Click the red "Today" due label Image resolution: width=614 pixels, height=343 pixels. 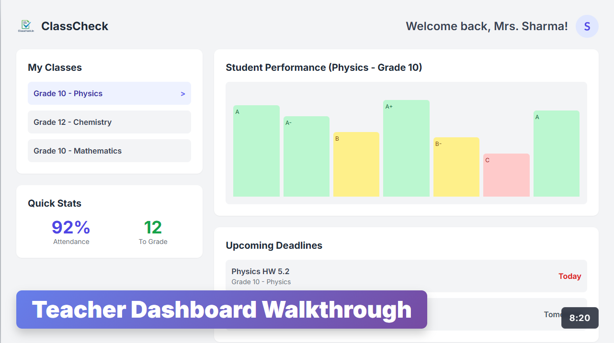click(x=569, y=277)
